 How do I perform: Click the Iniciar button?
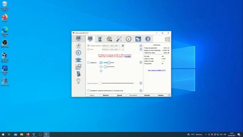pos(92,95)
